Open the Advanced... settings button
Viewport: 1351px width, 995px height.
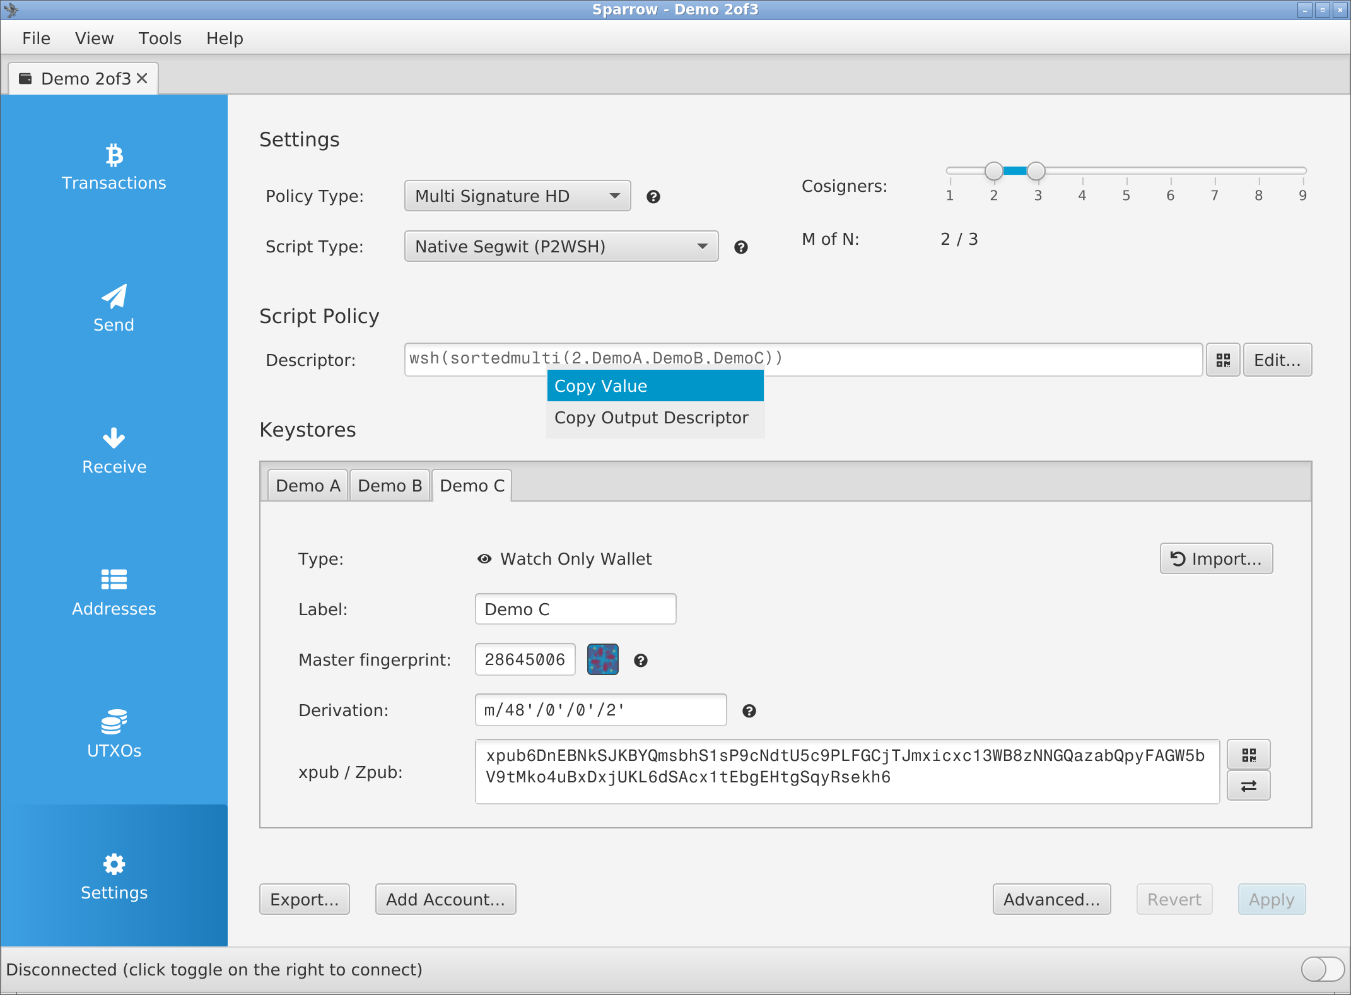pyautogui.click(x=1051, y=899)
